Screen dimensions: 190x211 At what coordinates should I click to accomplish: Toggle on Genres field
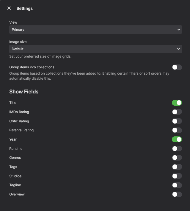[x=177, y=158]
